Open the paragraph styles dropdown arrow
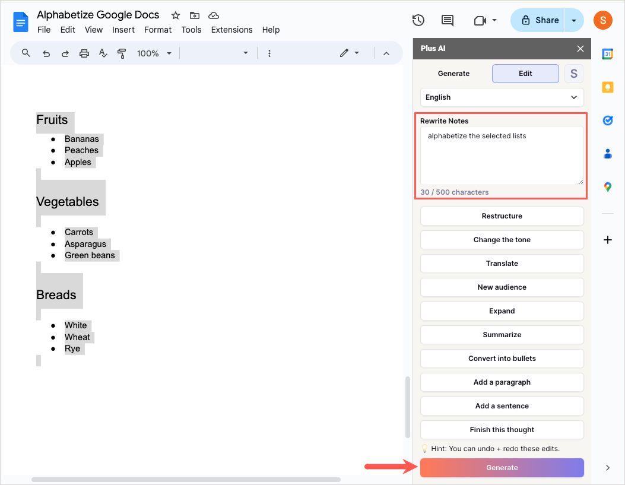 (x=246, y=53)
